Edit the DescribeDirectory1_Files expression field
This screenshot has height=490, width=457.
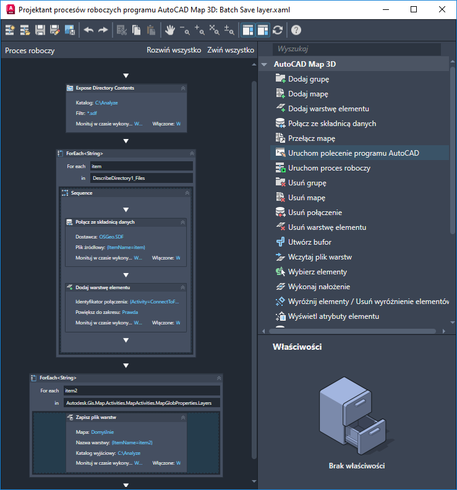[142, 178]
